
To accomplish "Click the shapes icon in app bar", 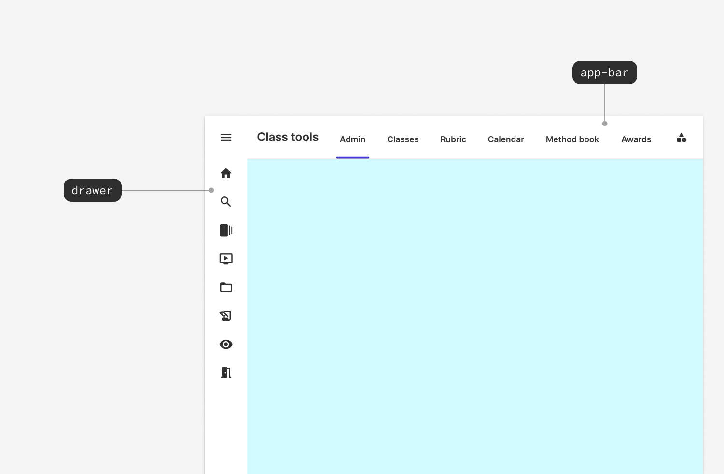I will (682, 138).
